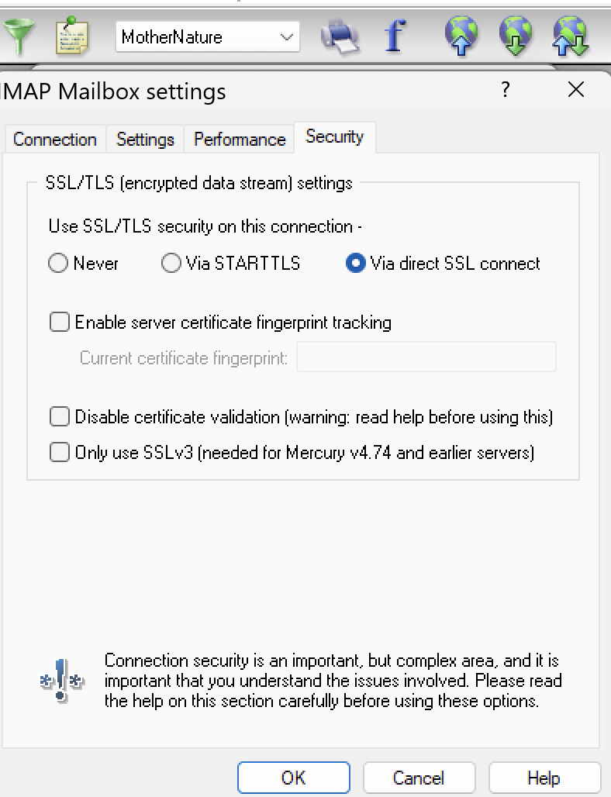Click the printer icon in toolbar
Viewport: 611px width, 797px height.
click(340, 36)
